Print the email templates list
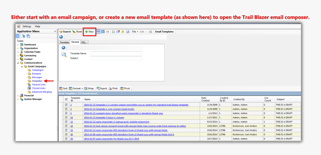This screenshot has width=321, height=155. (x=113, y=88)
